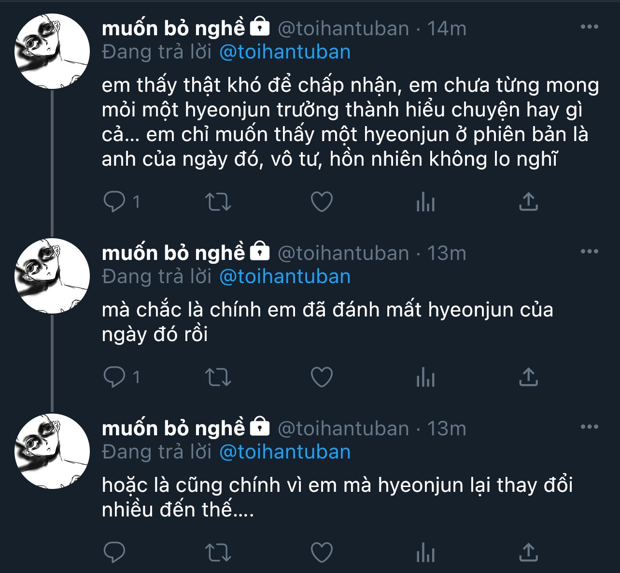Share the second tweet in thread
Viewport: 620px width, 573px height.
528,377
